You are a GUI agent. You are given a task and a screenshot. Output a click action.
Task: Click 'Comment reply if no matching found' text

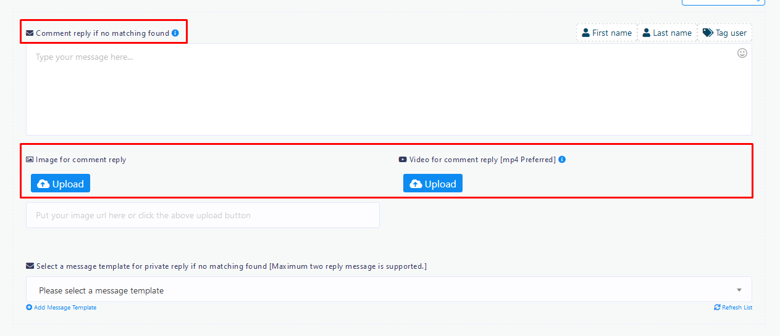click(x=103, y=33)
